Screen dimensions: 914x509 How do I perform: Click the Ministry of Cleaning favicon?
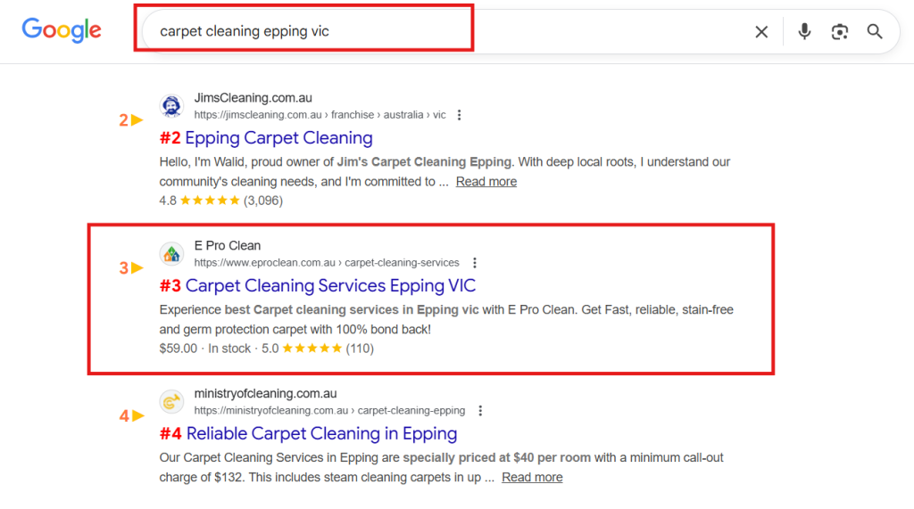click(x=171, y=402)
